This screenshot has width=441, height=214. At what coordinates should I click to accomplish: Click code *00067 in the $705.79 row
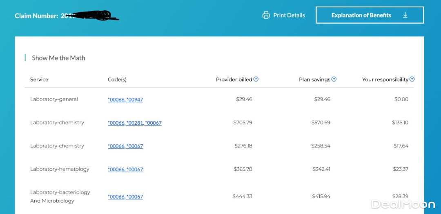coord(154,123)
